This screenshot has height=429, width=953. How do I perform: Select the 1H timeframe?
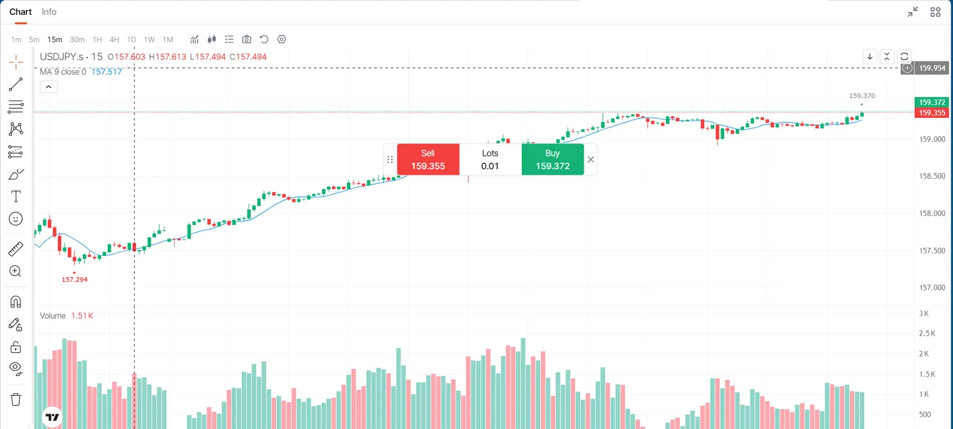click(x=97, y=40)
